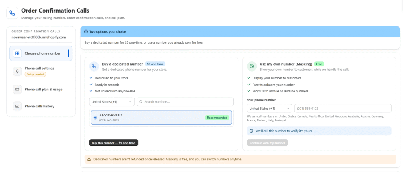Open country dropdown under Your phone number

pos(269,108)
